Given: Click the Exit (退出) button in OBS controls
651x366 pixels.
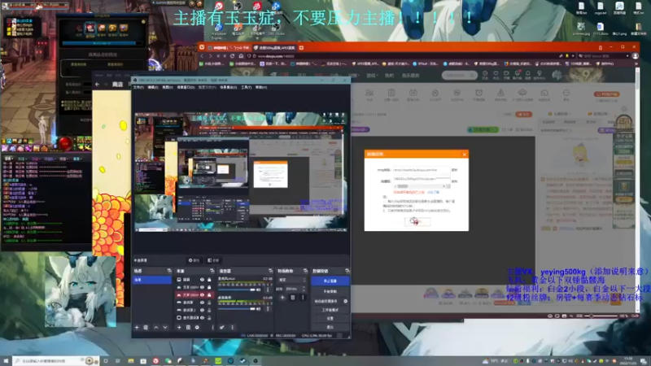Looking at the screenshot, I should click(330, 328).
